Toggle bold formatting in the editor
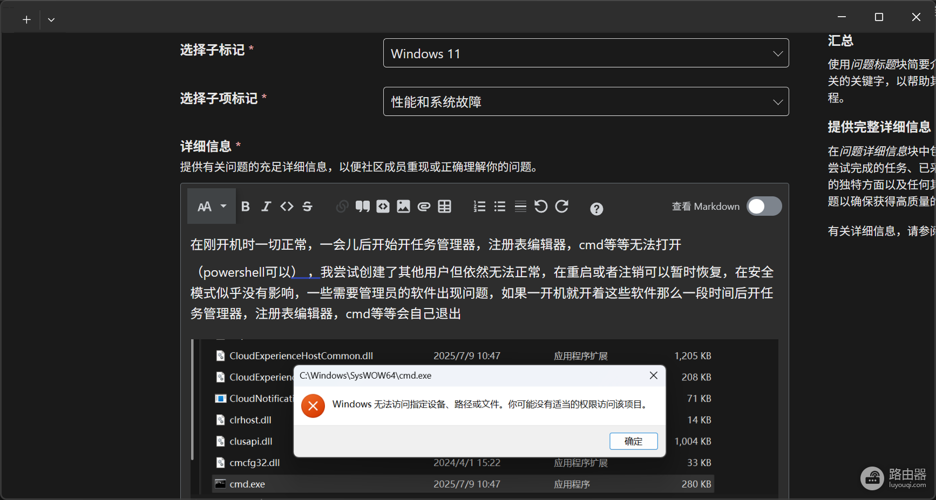This screenshot has height=500, width=936. click(x=246, y=207)
